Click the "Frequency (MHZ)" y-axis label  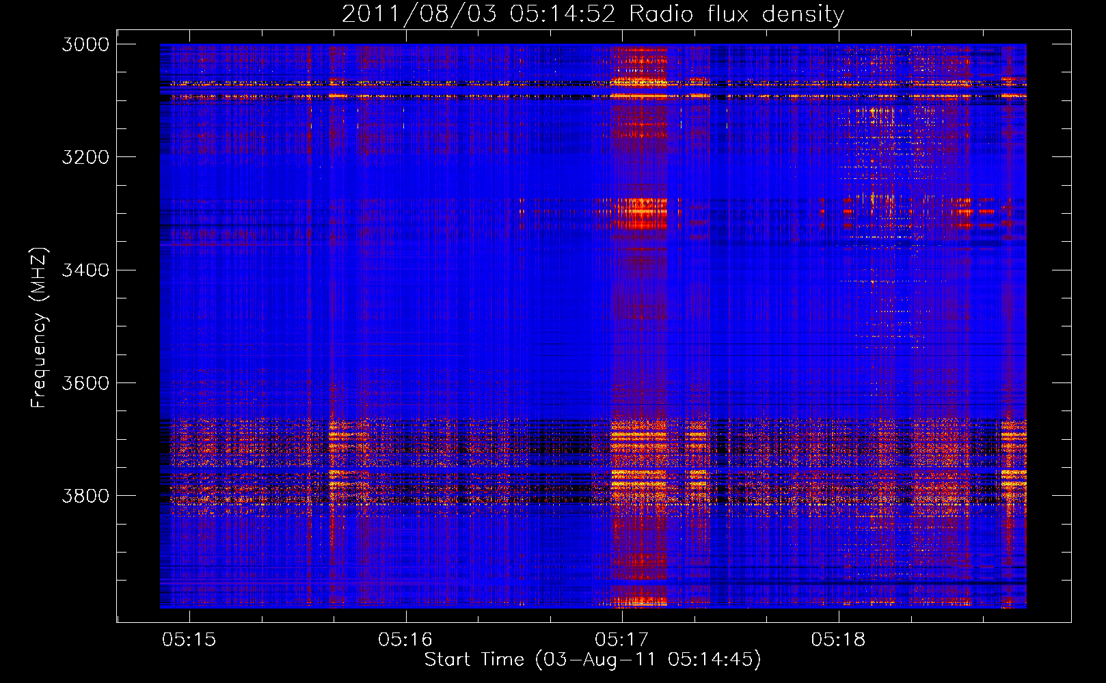point(39,327)
